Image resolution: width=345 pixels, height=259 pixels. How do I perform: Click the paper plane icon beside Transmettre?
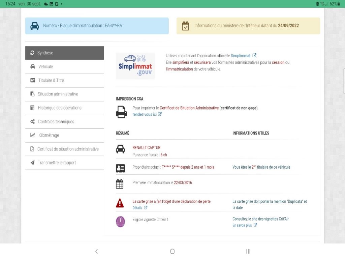click(32, 163)
